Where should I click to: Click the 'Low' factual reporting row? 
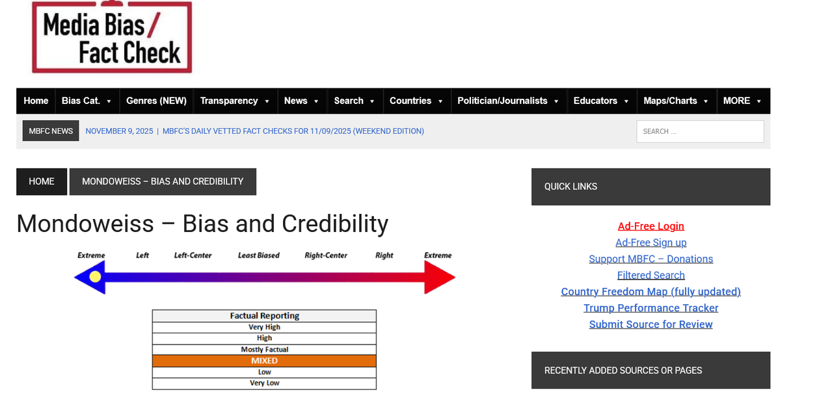(x=264, y=372)
